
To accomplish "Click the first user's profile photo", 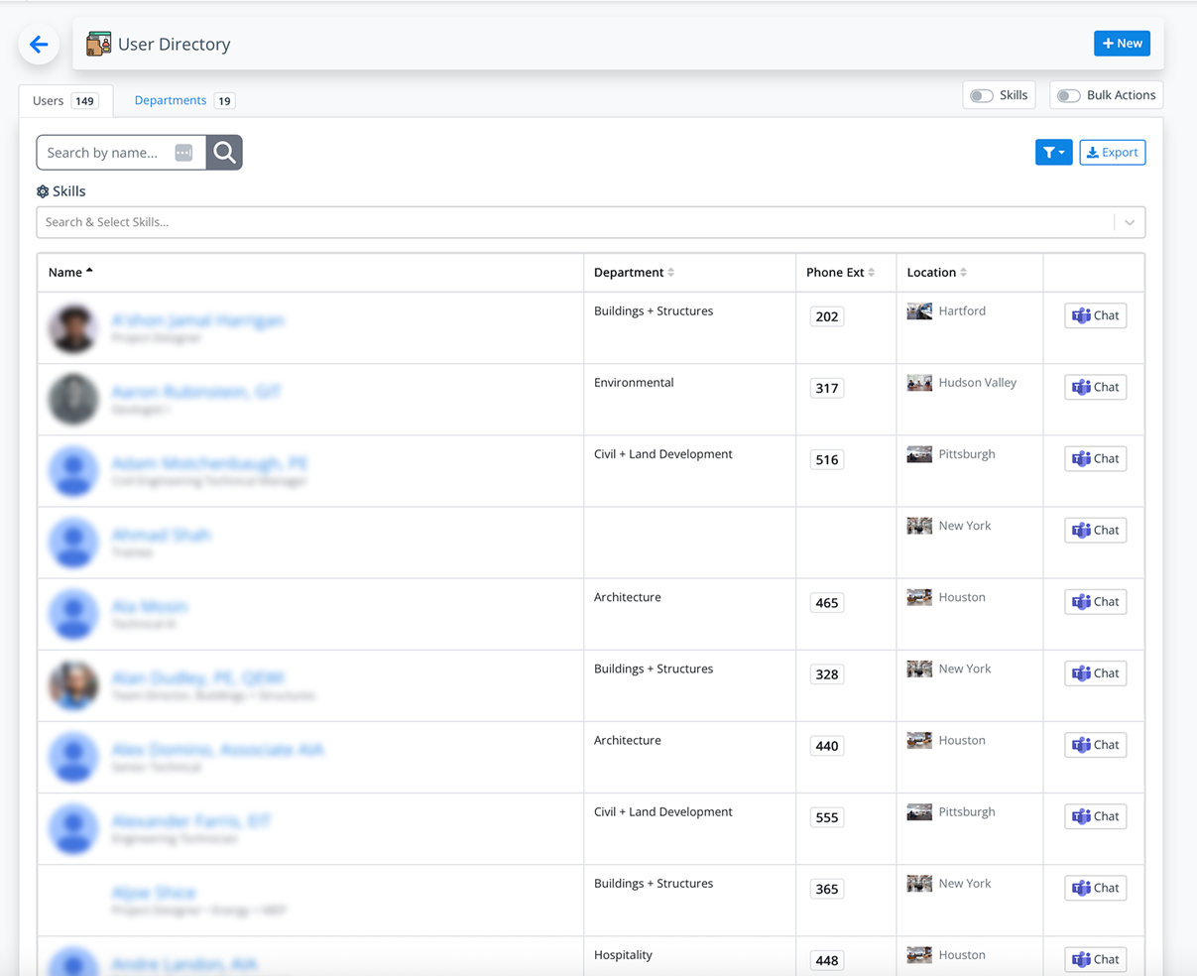I will point(72,326).
